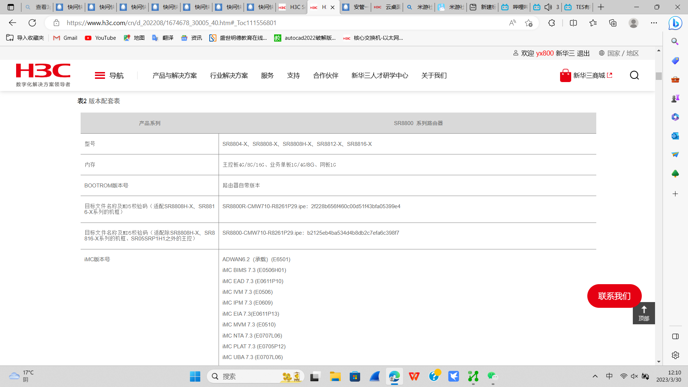Show hidden system tray icons chevron
688x387 pixels.
[x=595, y=376]
